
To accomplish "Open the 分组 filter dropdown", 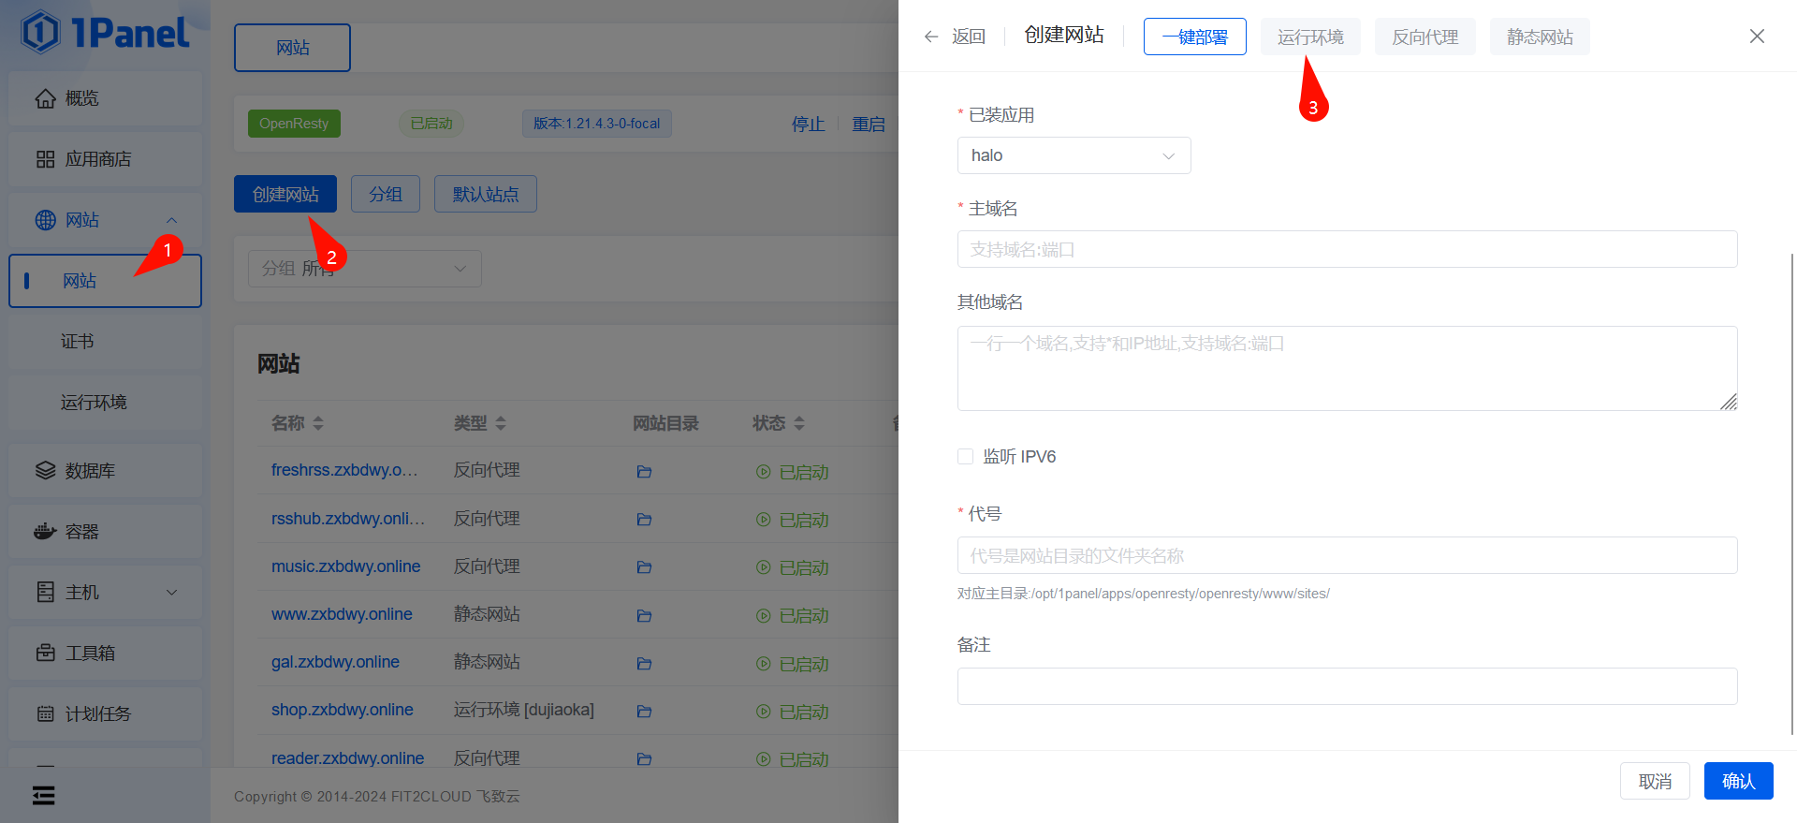I will [365, 269].
